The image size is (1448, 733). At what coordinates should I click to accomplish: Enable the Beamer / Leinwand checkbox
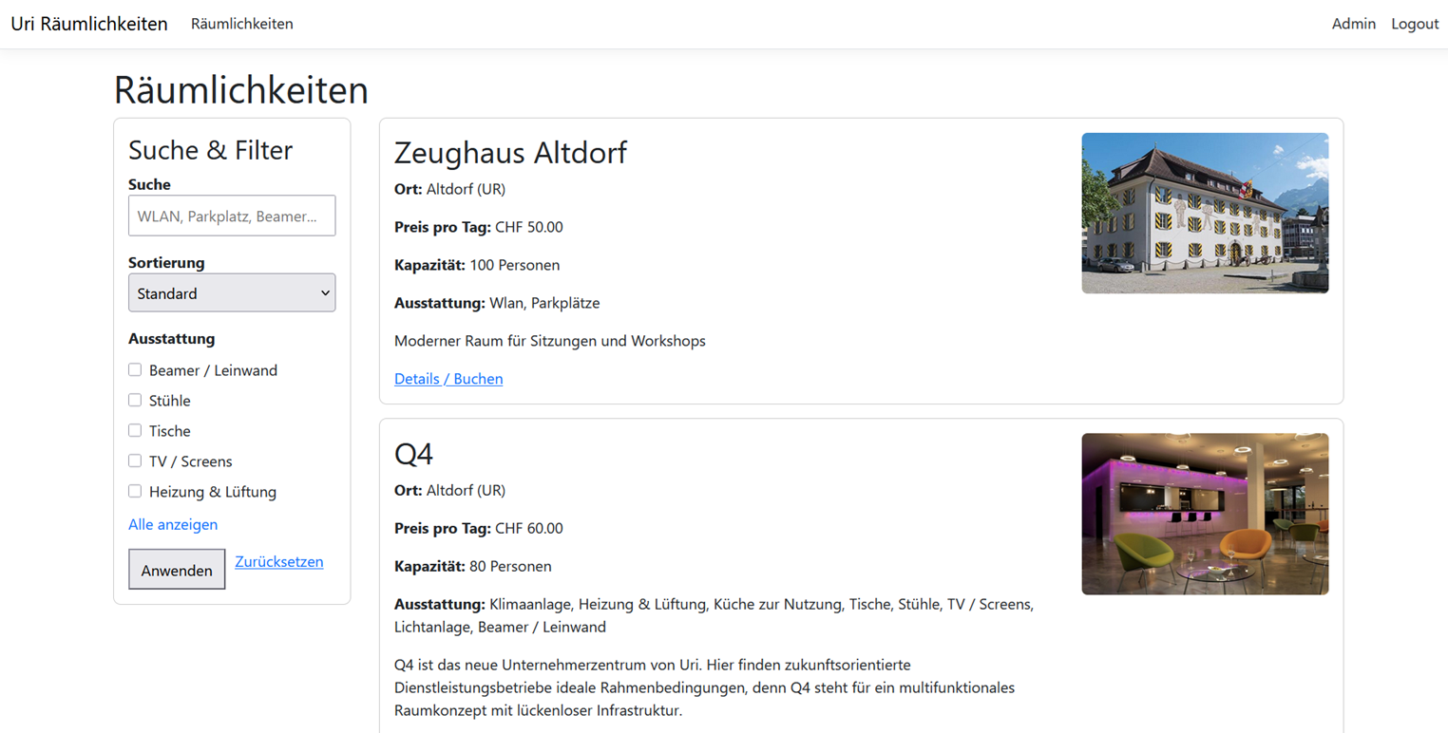[135, 369]
